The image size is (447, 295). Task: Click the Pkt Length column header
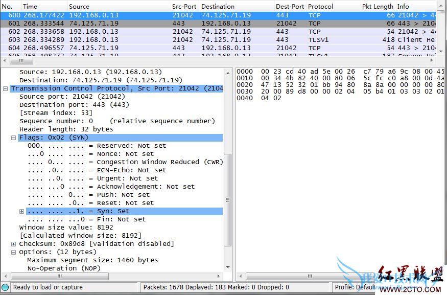point(377,7)
